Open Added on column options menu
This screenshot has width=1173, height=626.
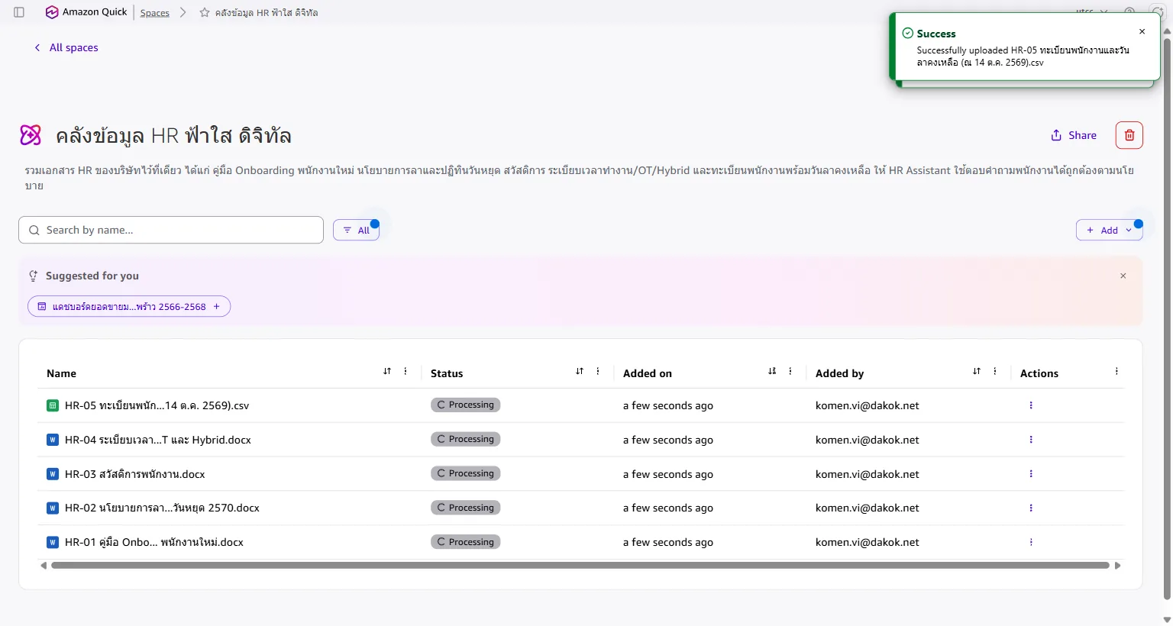tap(790, 371)
